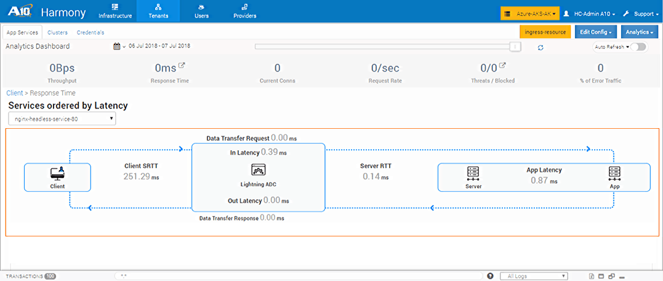
Task: Open the Auto Refresh interval dropdown
Action: [611, 47]
